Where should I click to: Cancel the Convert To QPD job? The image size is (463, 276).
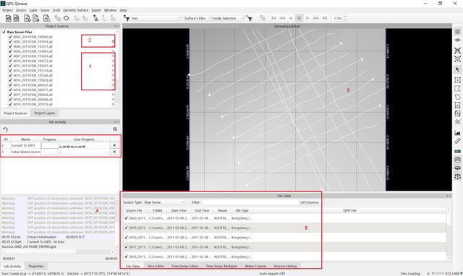tap(114, 145)
